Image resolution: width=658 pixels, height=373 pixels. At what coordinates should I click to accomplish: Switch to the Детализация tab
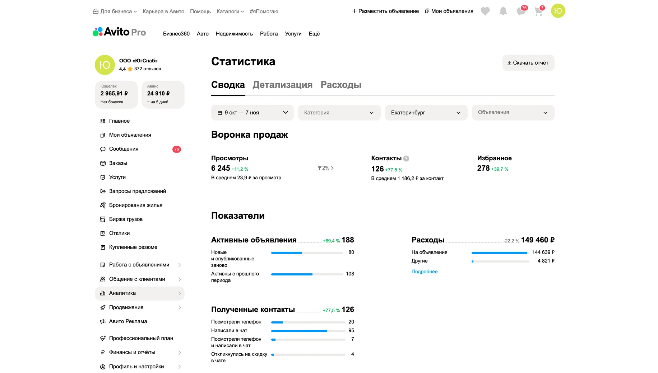coord(283,85)
